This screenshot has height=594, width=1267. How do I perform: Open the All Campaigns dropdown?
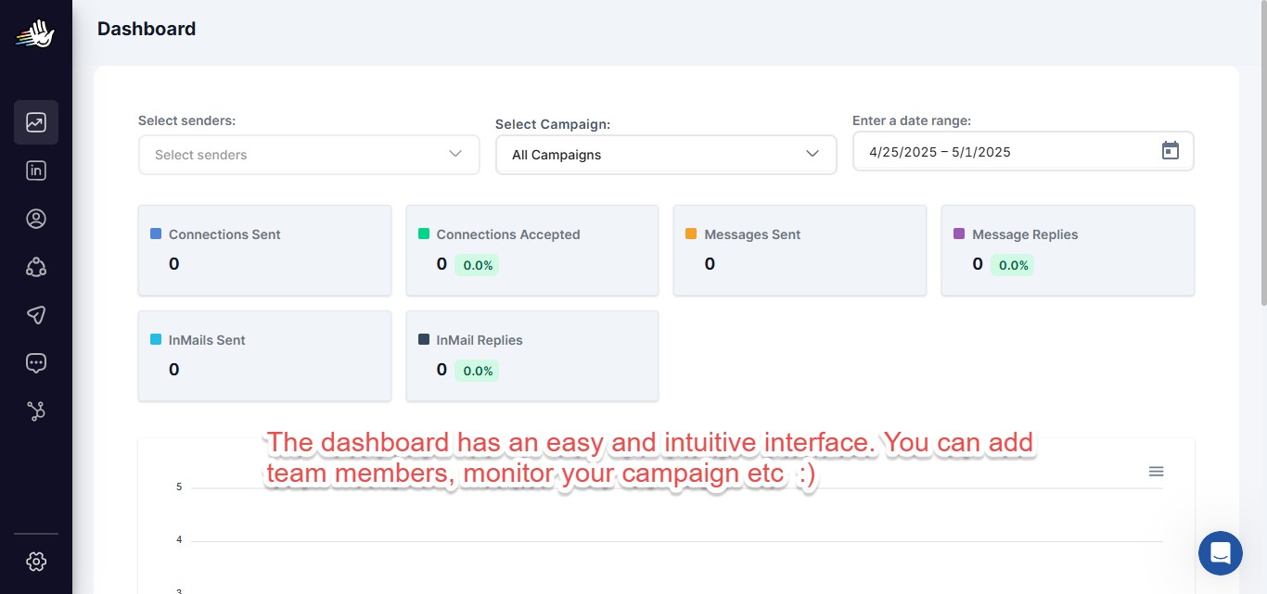pyautogui.click(x=666, y=155)
